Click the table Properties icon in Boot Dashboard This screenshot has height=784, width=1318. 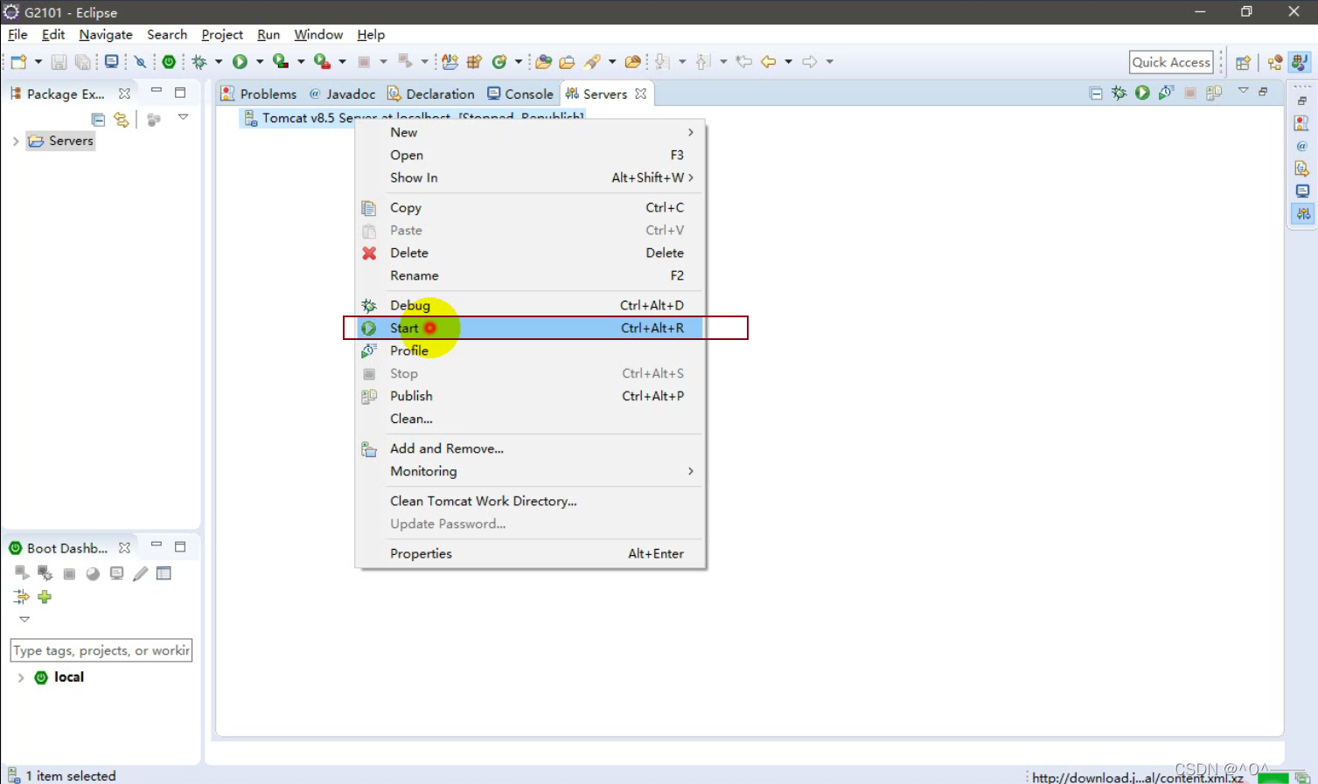click(x=164, y=574)
